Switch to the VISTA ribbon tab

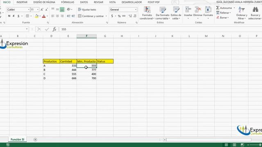click(x=112, y=2)
